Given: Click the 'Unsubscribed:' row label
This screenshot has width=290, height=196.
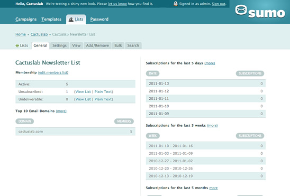Looking at the screenshot, I should [x=31, y=92].
